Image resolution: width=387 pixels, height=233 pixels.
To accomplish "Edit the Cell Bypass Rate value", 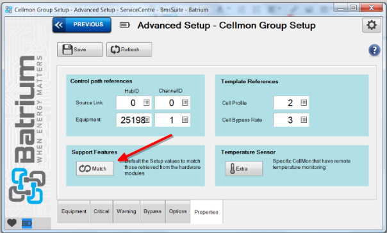I will [x=291, y=120].
